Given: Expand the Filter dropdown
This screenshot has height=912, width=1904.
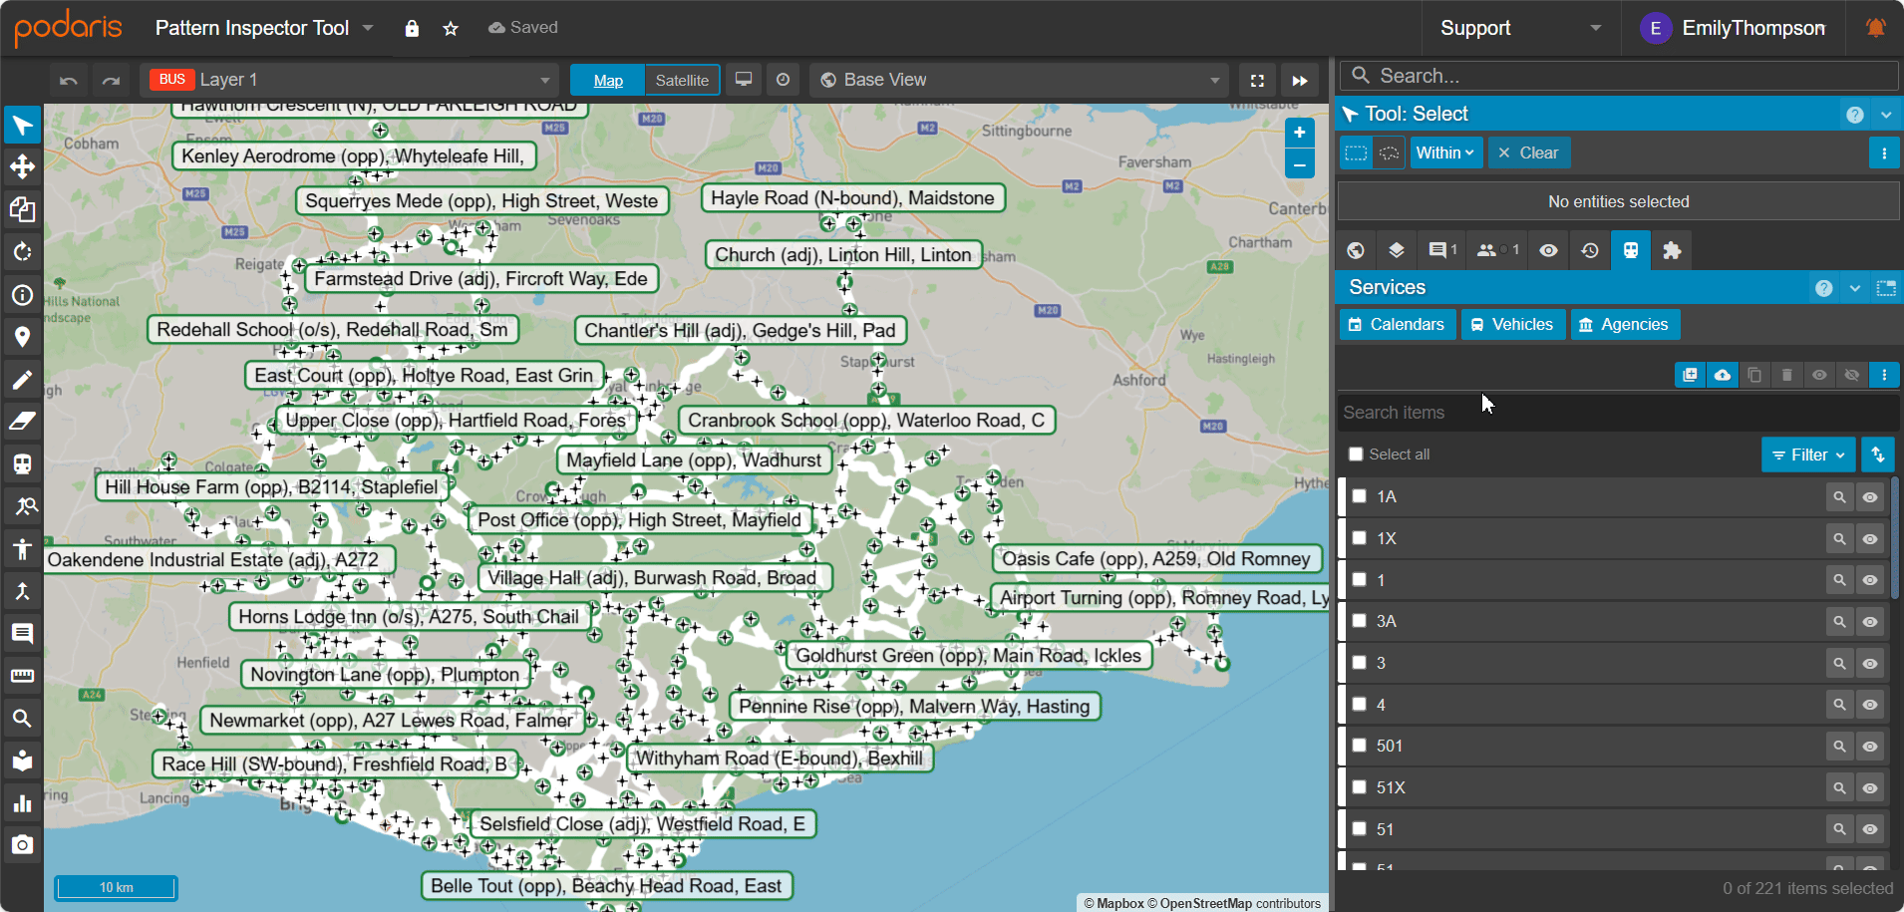Looking at the screenshot, I should [x=1807, y=456].
